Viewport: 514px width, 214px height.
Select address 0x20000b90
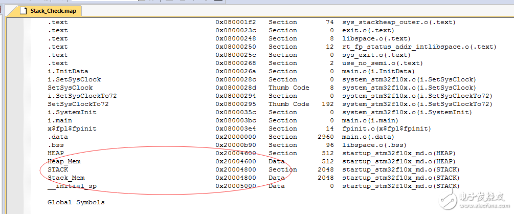click(x=236, y=145)
